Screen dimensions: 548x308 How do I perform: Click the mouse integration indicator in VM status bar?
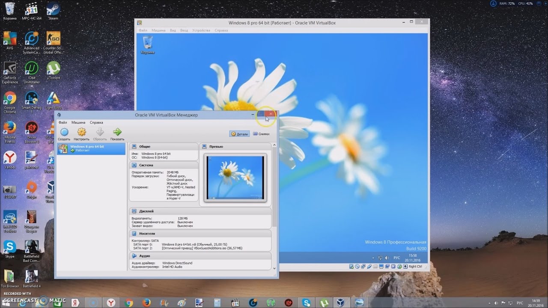point(400,267)
